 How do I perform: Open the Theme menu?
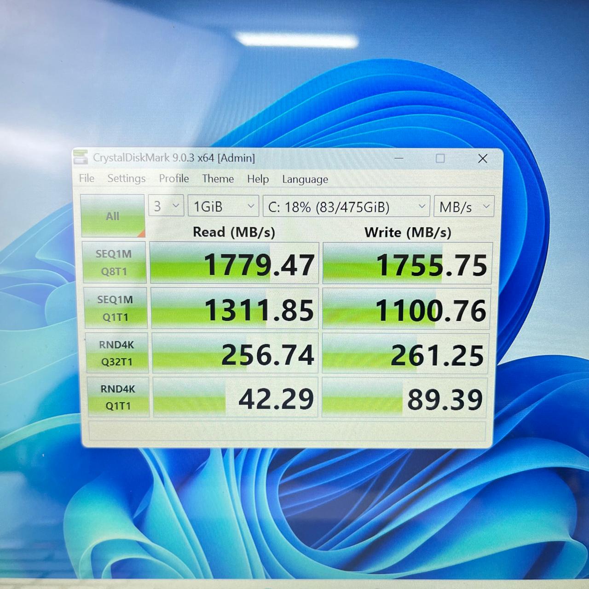[x=218, y=179]
